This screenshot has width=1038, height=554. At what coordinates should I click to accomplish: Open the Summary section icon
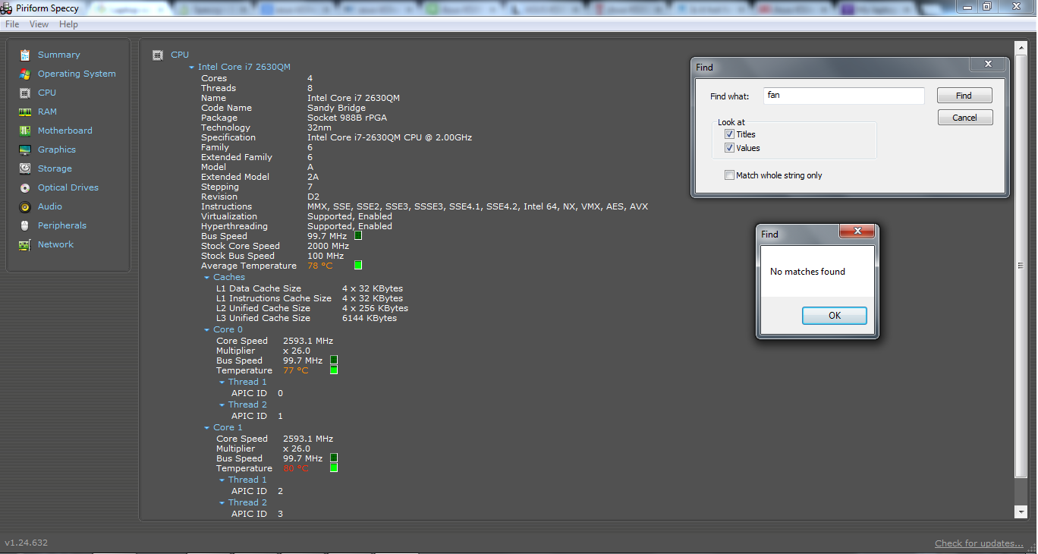[25, 55]
